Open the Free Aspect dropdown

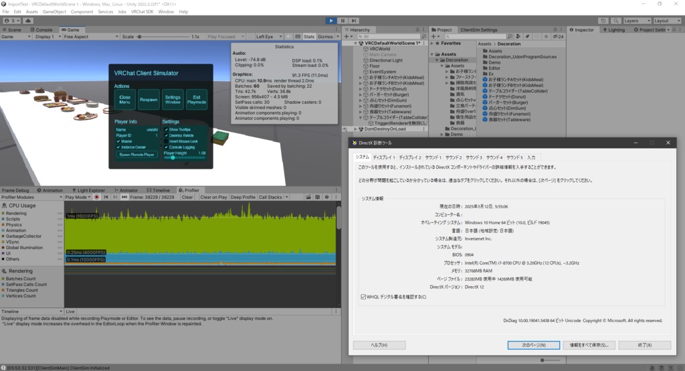coord(91,37)
